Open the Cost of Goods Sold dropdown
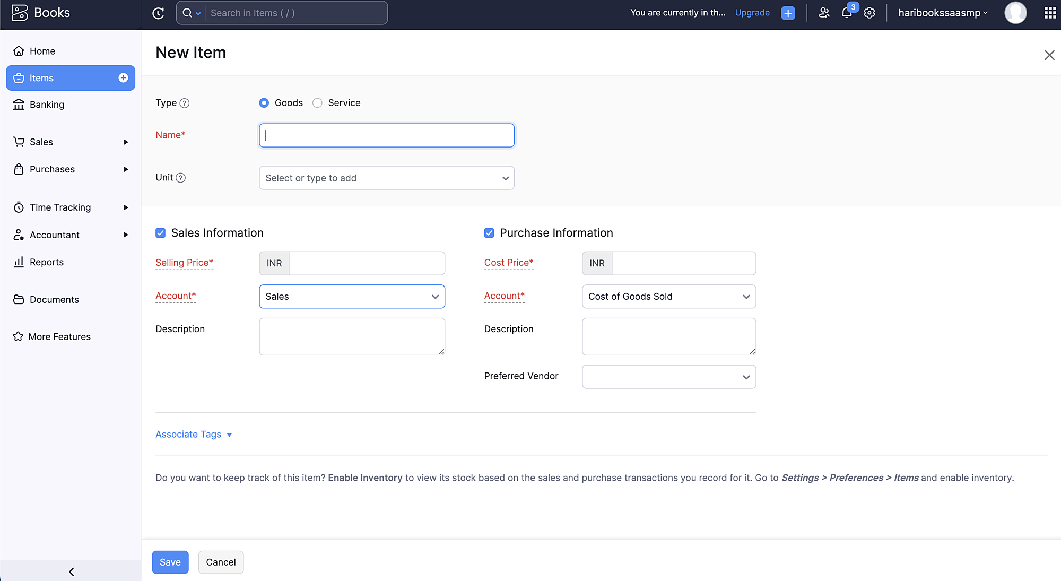This screenshot has height=581, width=1061. [668, 297]
